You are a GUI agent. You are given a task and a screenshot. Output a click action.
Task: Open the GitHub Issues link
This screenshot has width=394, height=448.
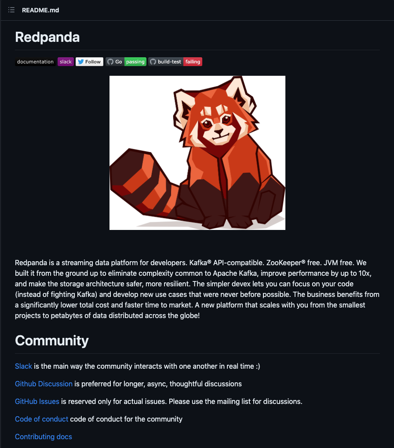(37, 401)
